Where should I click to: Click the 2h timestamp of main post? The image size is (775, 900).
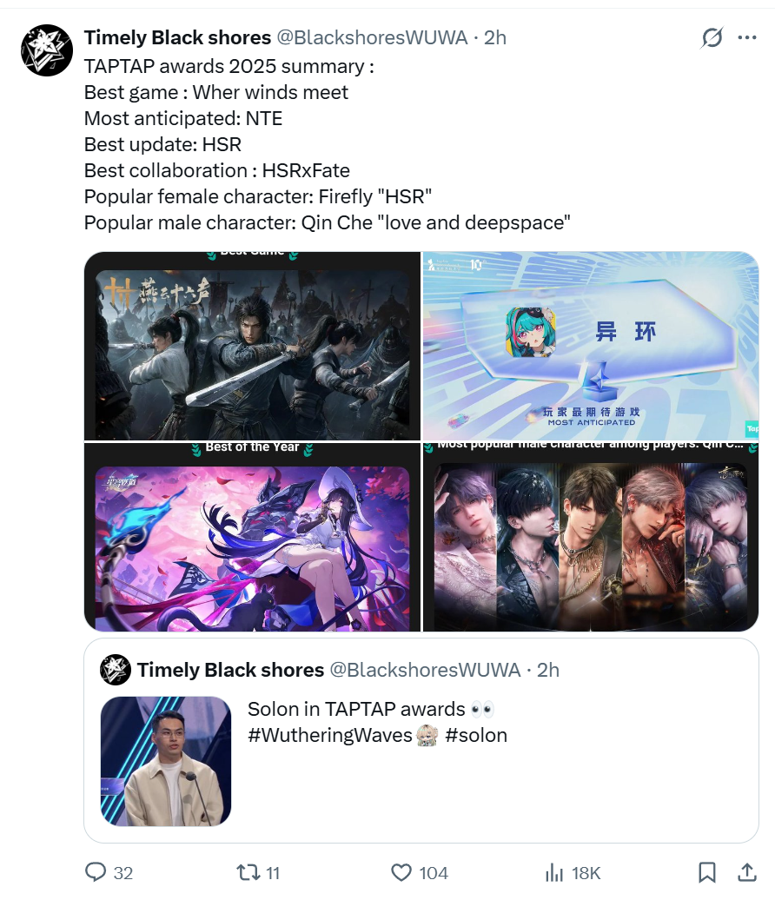pyautogui.click(x=495, y=37)
